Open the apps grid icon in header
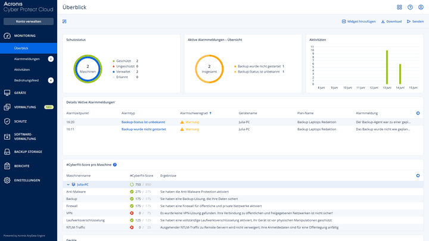Screen dimensions: 429x241 tap(399, 7)
